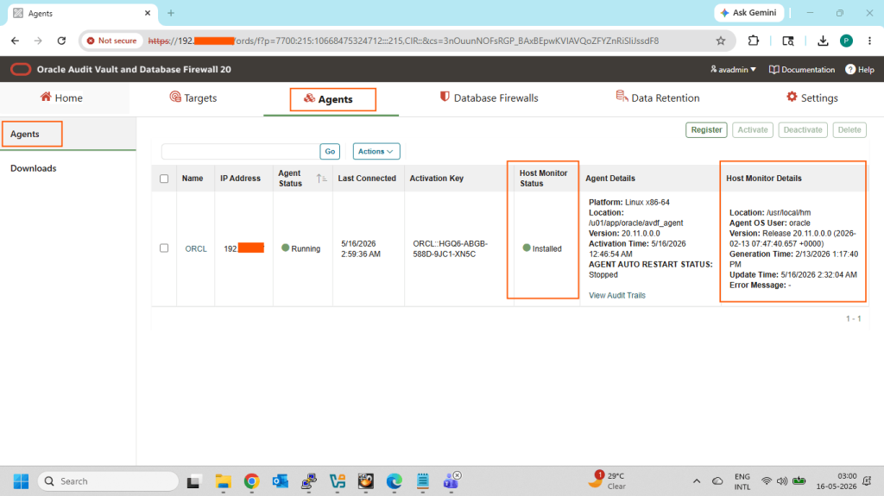Click the 1 - 1 pagination text
This screenshot has width=884, height=496.
[853, 318]
